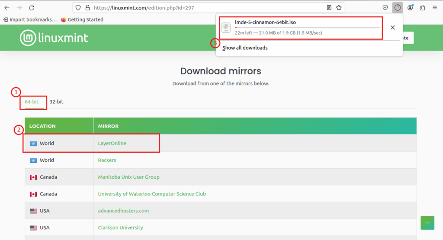The height and width of the screenshot is (240, 443).
Task: Open the Pocket save icon
Action: tap(385, 8)
